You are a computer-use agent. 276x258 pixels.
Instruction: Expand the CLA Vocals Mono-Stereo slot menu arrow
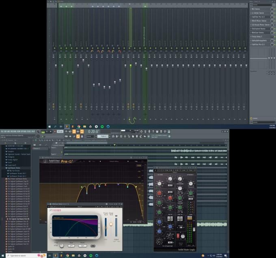[x=251, y=25]
